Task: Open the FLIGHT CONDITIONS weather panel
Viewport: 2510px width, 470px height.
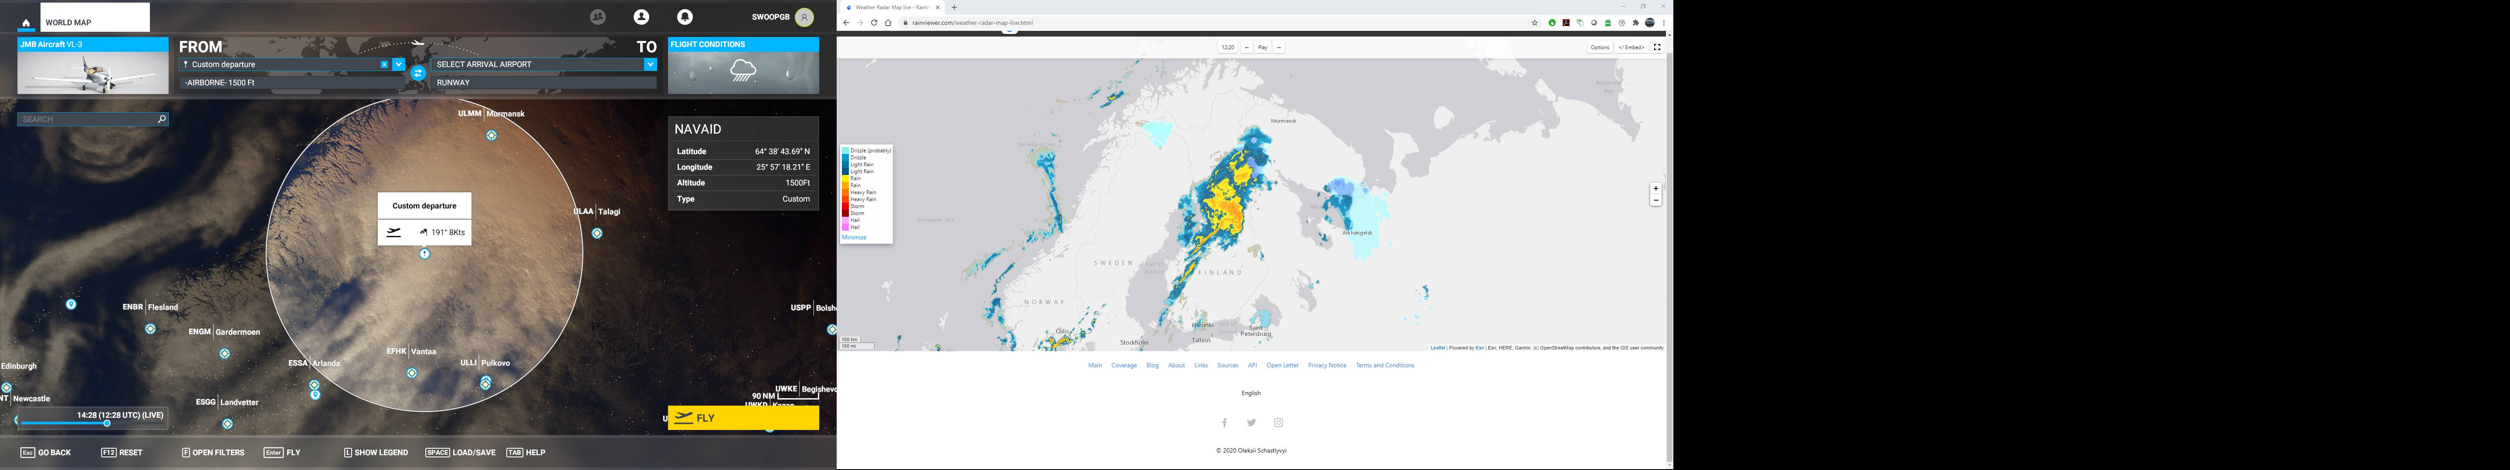Action: tap(743, 66)
